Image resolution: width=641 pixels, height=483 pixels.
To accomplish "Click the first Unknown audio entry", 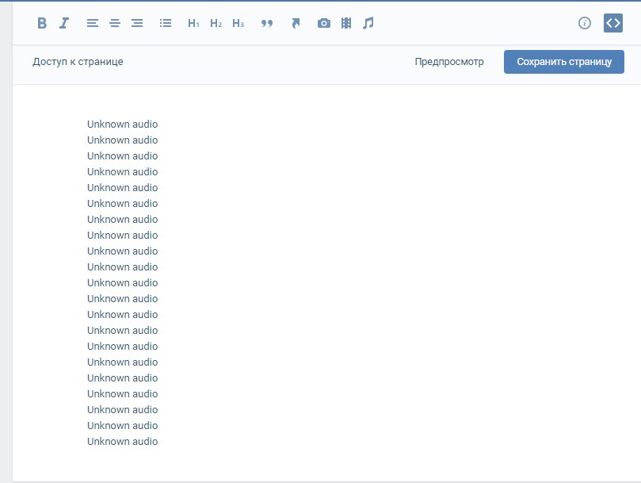I will pos(122,125).
